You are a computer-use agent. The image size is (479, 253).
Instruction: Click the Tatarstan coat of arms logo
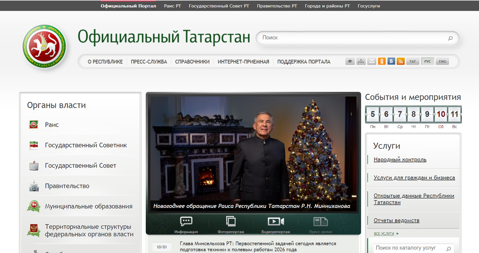(44, 47)
